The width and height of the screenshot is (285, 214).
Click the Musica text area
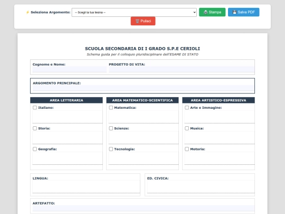(x=220, y=138)
